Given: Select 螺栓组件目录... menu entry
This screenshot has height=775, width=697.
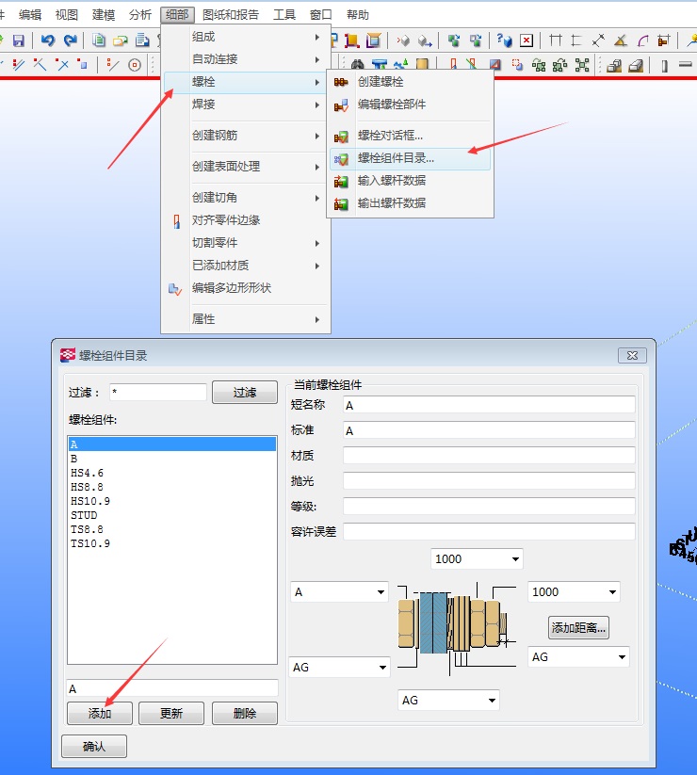Looking at the screenshot, I should click(410, 158).
